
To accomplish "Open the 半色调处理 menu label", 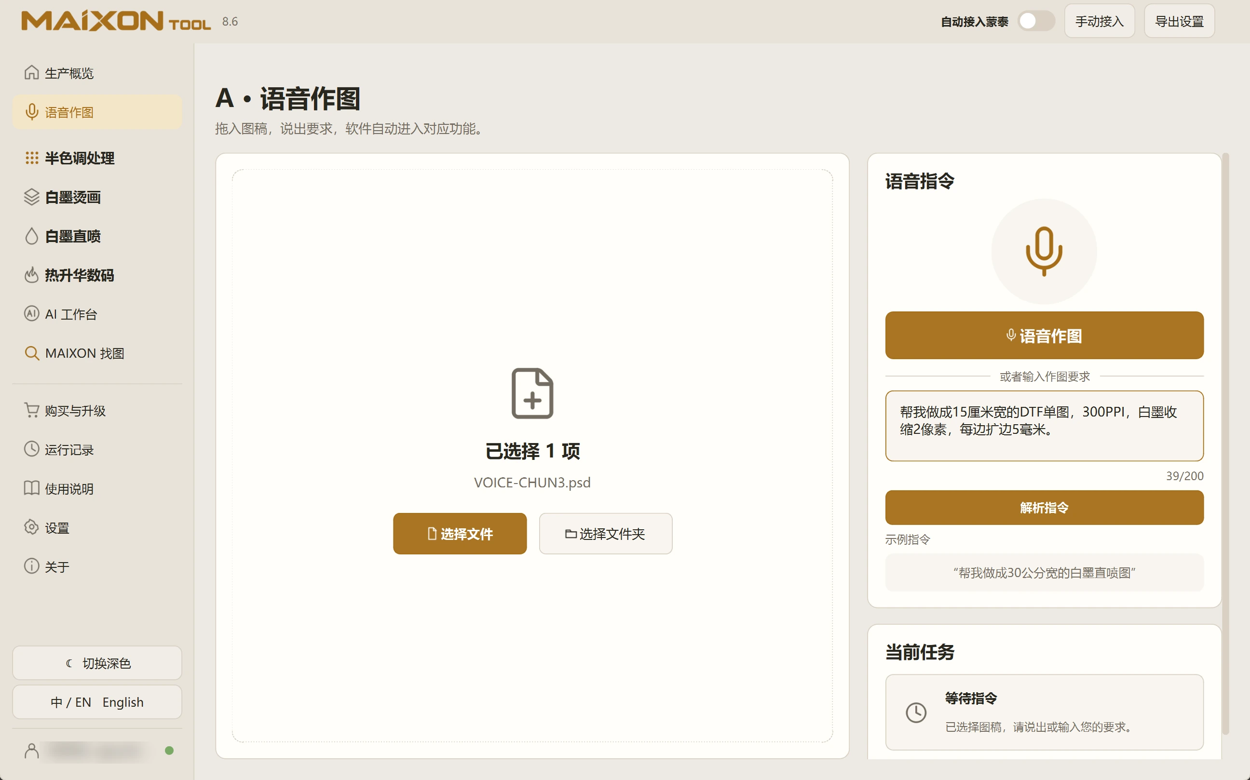I will [x=80, y=158].
